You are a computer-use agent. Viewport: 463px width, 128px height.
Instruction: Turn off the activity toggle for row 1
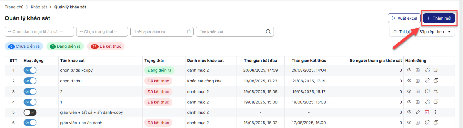click(x=30, y=70)
